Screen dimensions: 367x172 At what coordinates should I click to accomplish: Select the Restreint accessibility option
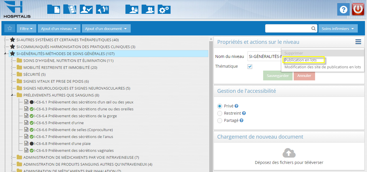point(220,113)
